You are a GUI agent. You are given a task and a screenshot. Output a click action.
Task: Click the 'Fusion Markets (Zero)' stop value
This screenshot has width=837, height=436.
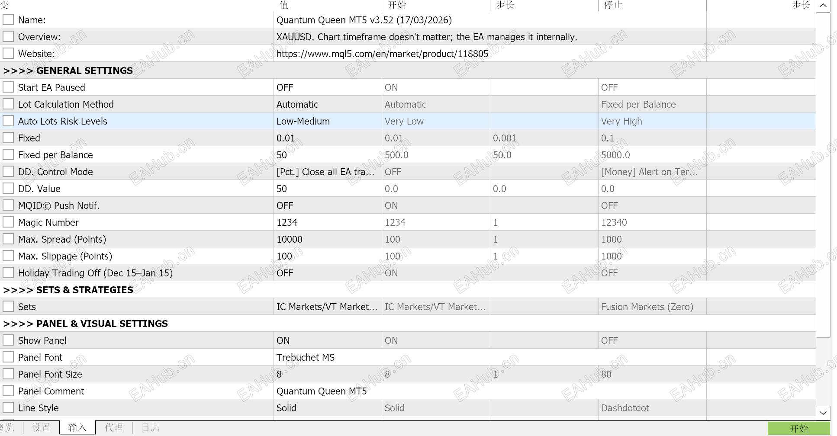pyautogui.click(x=647, y=307)
